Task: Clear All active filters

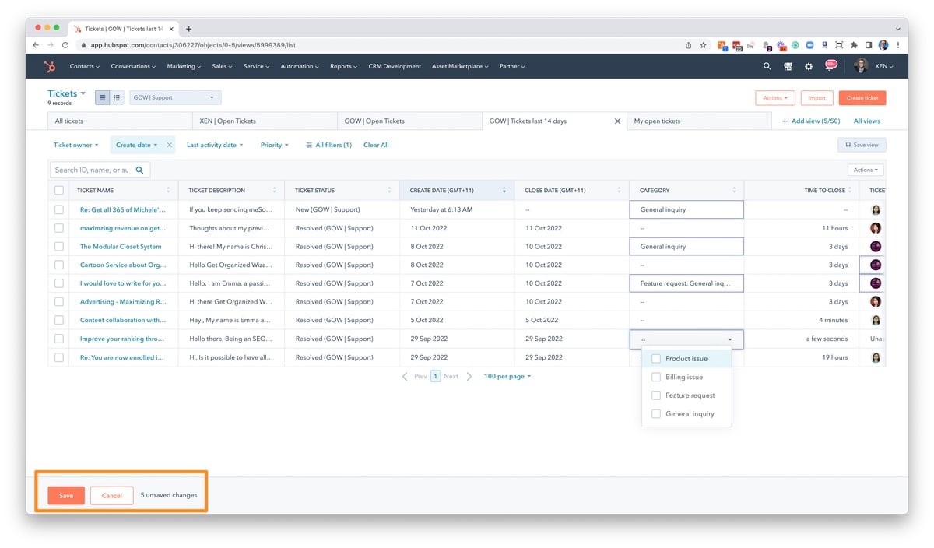Action: [x=376, y=144]
